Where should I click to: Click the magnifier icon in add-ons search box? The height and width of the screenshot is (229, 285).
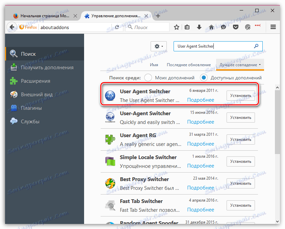[256, 46]
